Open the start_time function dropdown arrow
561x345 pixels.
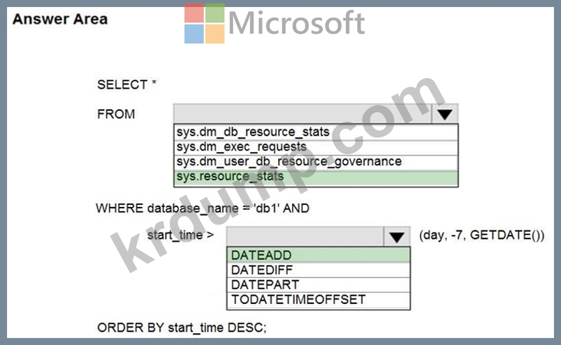pyautogui.click(x=396, y=236)
